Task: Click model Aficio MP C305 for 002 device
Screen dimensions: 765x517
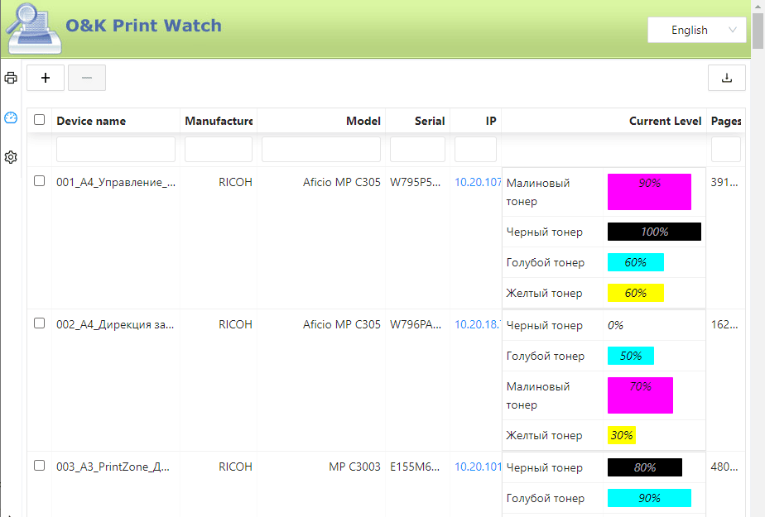Action: [341, 324]
